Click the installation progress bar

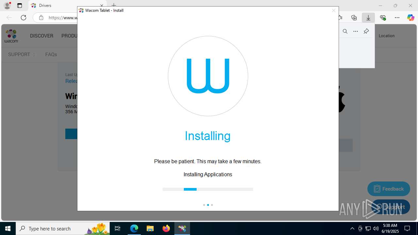pyautogui.click(x=208, y=189)
